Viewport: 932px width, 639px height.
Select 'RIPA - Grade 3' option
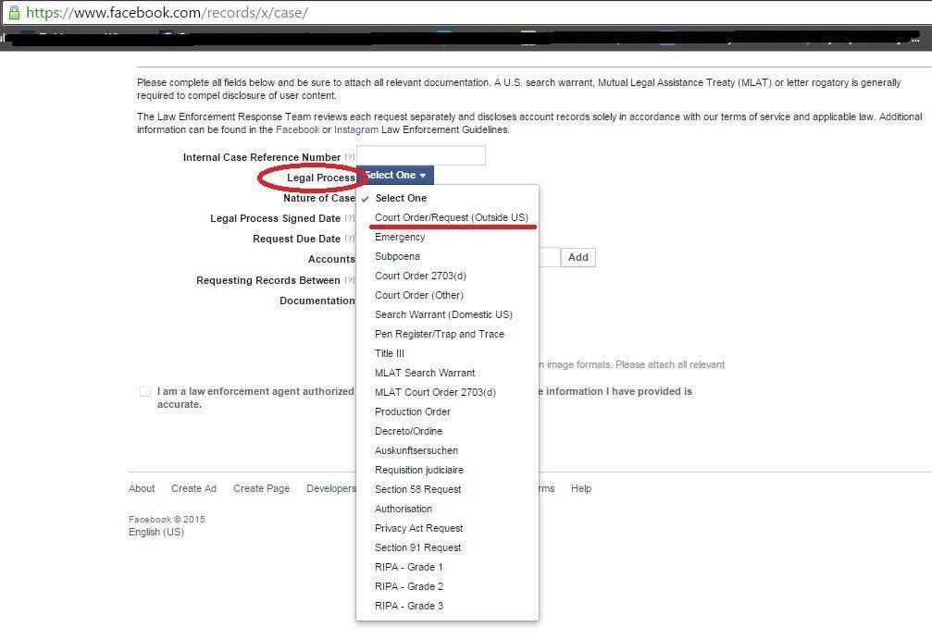[447, 606]
